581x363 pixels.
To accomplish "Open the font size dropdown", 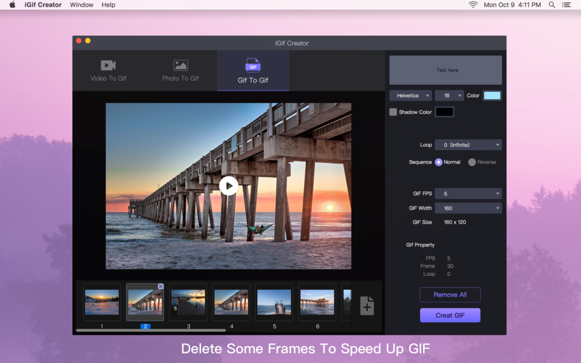I will (x=448, y=96).
